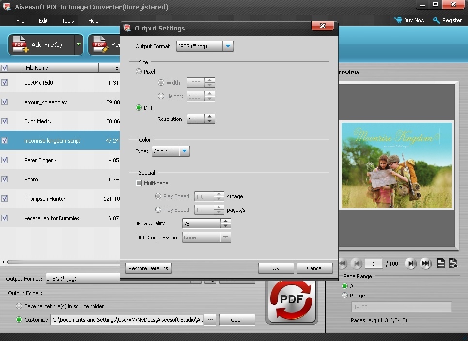The image size is (468, 341).
Task: Open the Help menu
Action: 93,21
